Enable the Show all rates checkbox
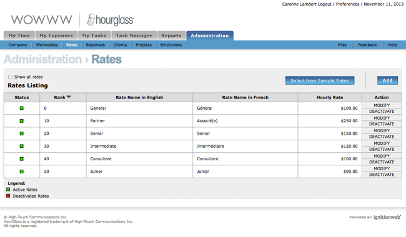The width and height of the screenshot is (406, 237). coord(10,77)
